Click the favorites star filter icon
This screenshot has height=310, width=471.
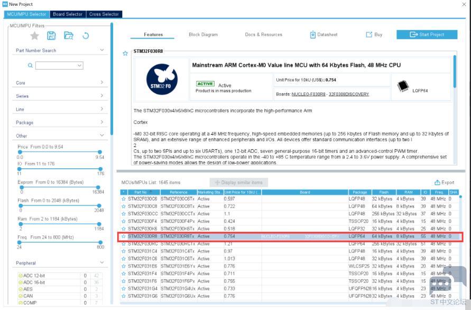coord(34,36)
